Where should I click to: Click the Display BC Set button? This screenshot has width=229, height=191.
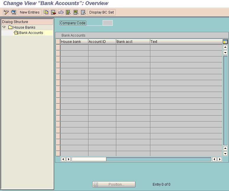coord(101,12)
